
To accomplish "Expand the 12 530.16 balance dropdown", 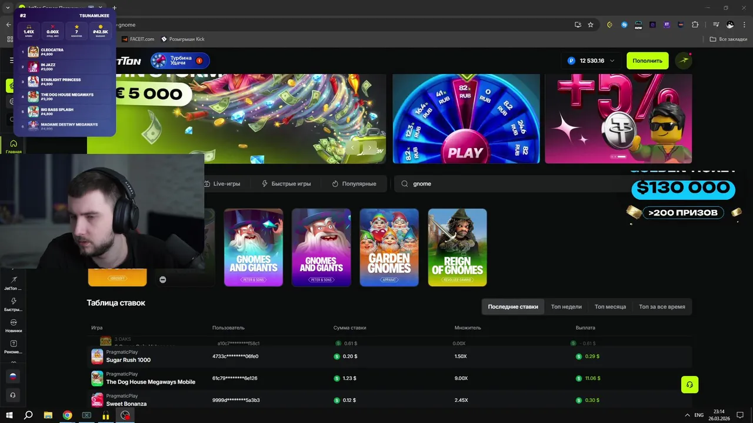I will pyautogui.click(x=591, y=61).
